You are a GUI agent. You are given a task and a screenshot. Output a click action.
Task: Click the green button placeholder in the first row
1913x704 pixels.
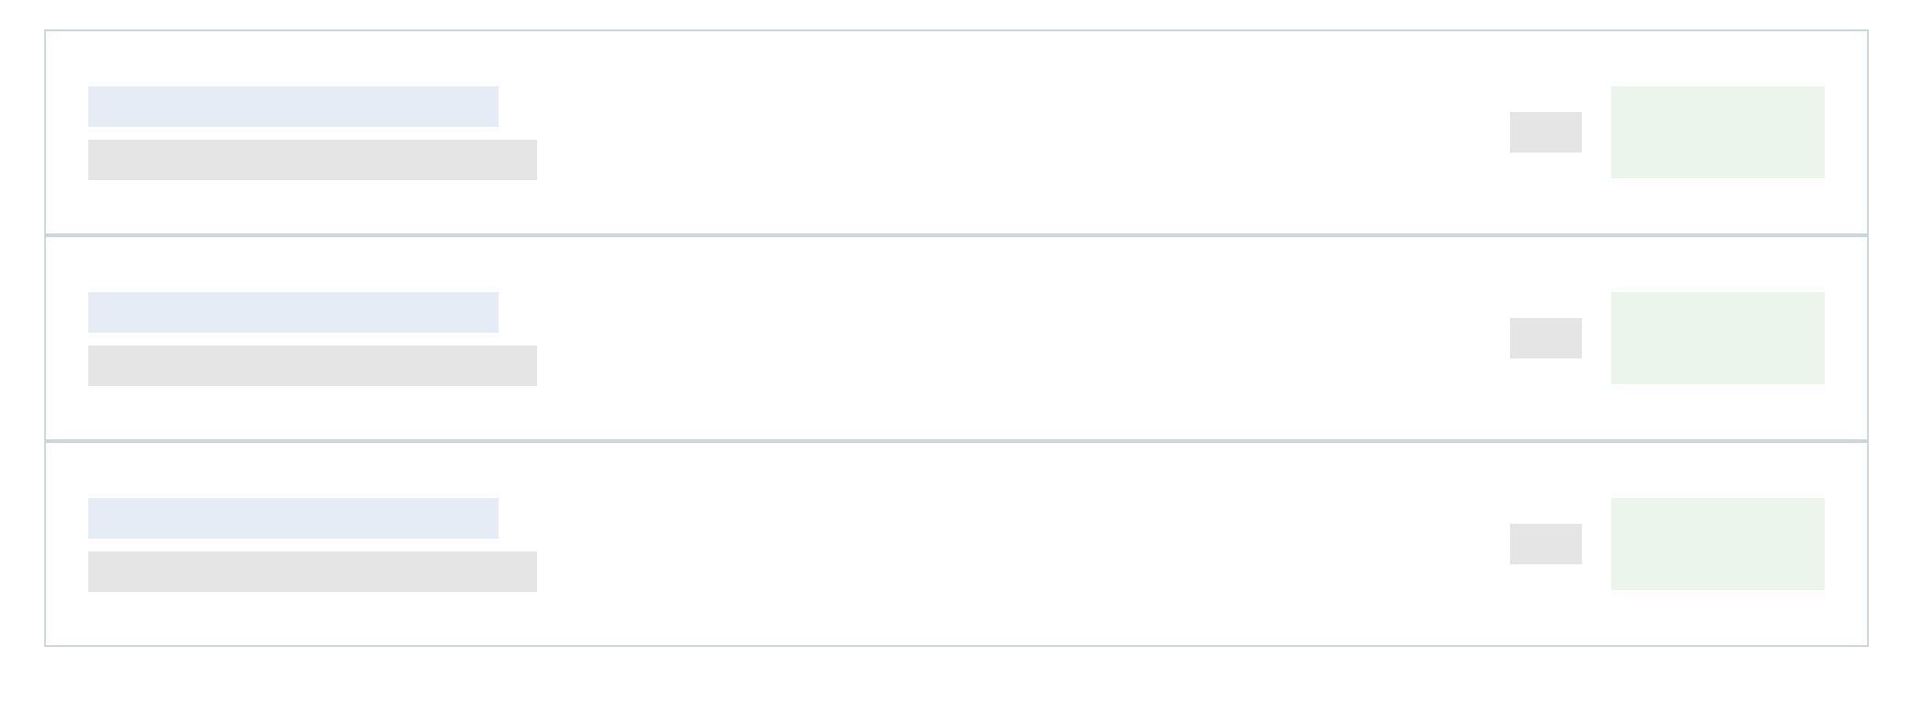pos(1718,132)
